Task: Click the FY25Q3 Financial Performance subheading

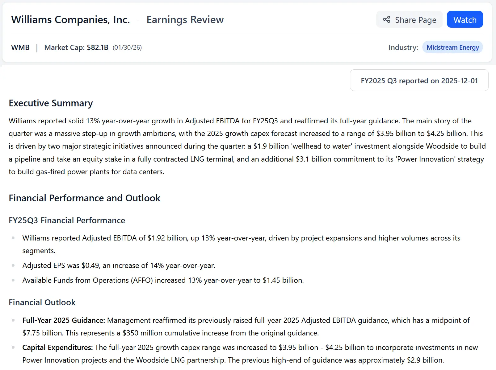Action: click(67, 220)
